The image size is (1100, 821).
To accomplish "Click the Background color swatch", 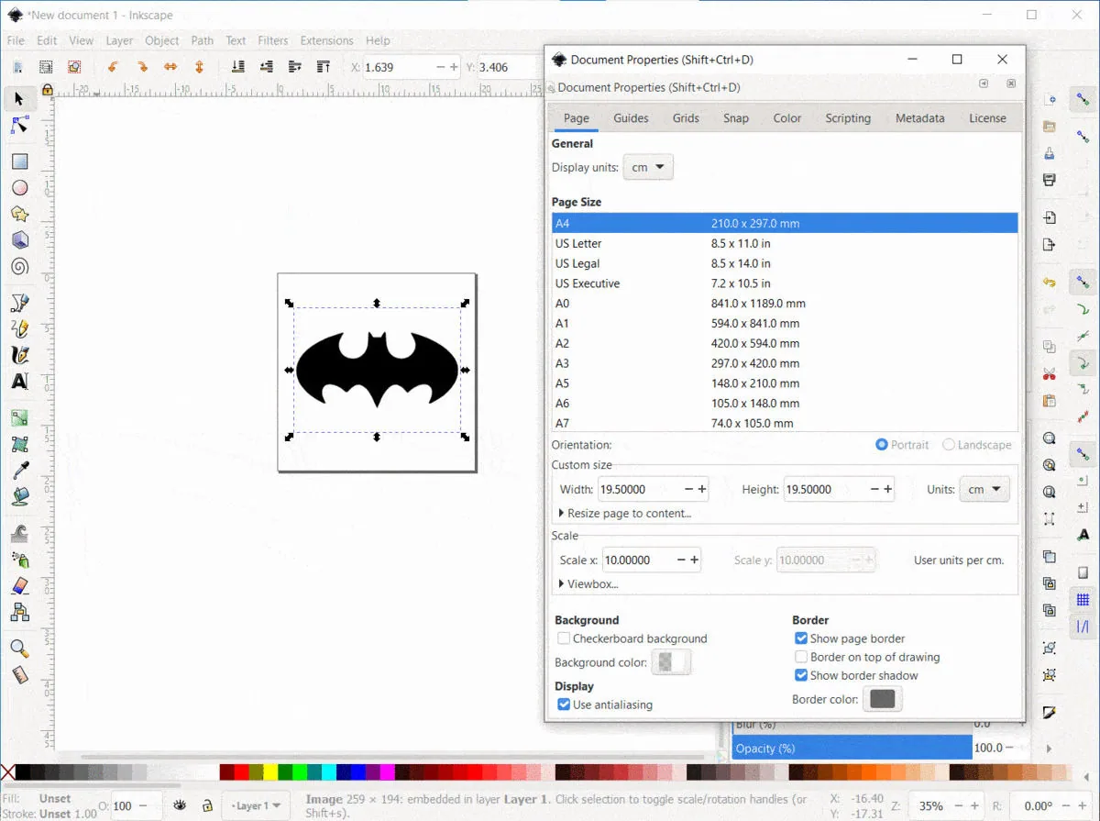I will (670, 661).
